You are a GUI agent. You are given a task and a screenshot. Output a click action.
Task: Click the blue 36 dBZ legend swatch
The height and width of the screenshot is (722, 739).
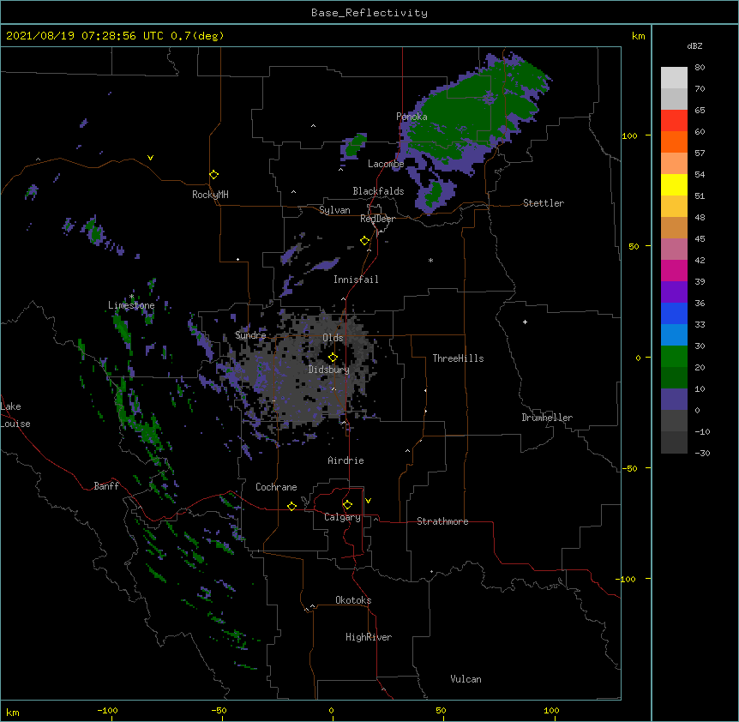pyautogui.click(x=674, y=313)
